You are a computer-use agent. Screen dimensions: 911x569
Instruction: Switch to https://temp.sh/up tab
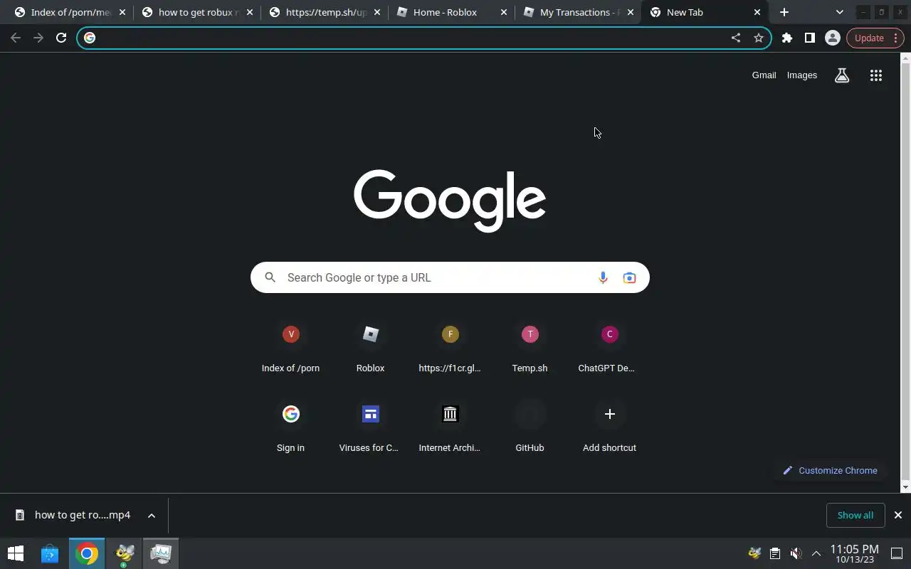tap(325, 12)
